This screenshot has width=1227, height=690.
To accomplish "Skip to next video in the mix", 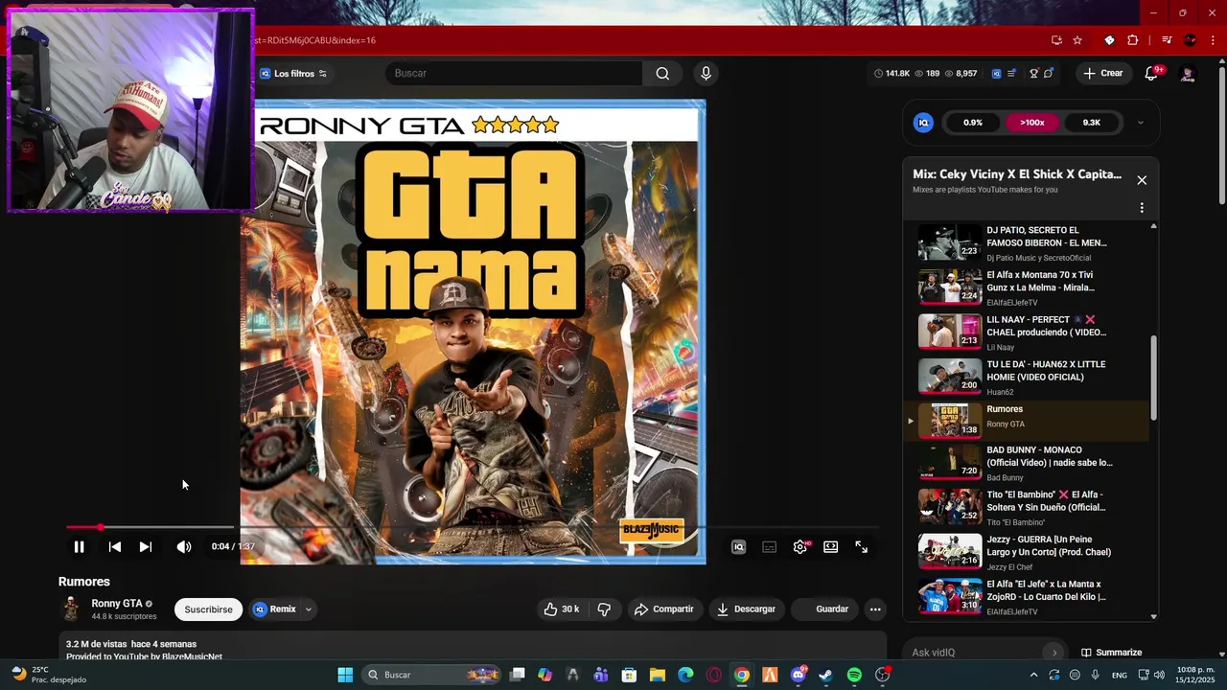I will (145, 546).
